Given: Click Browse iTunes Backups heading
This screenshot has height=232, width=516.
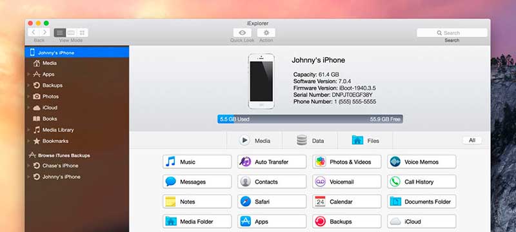Looking at the screenshot, I should [x=64, y=155].
